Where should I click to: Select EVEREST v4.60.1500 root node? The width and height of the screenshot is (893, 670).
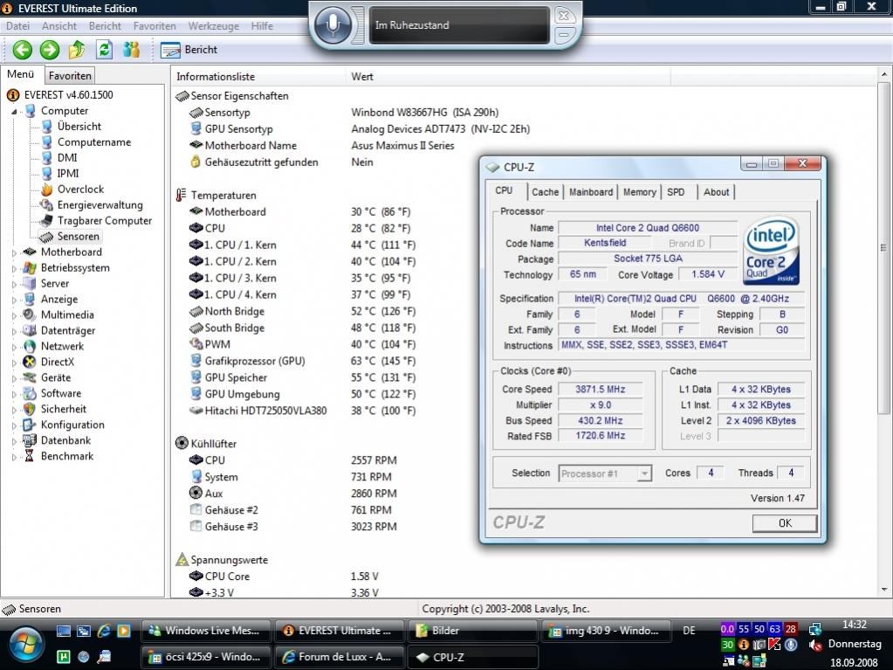[x=68, y=95]
